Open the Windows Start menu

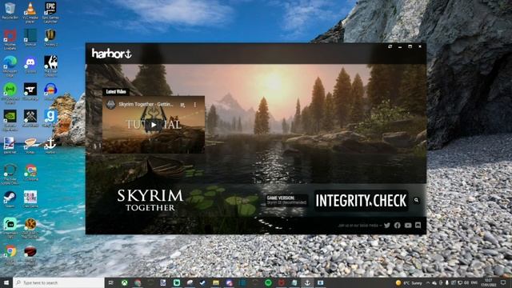click(x=6, y=282)
